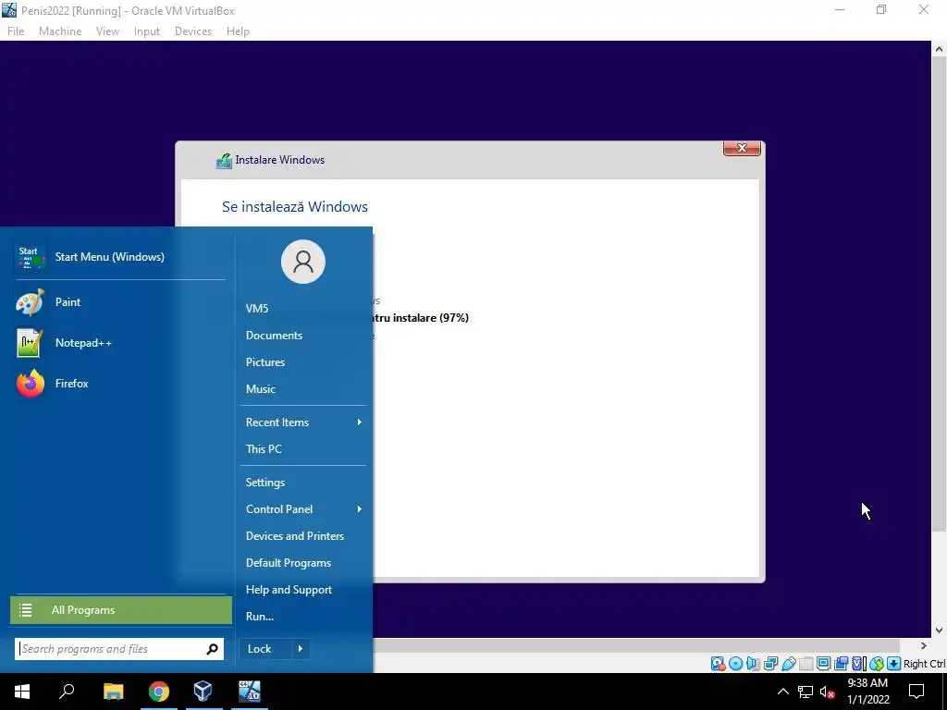This screenshot has width=947, height=710.
Task: Open the VirtualBox View menu
Action: [107, 31]
